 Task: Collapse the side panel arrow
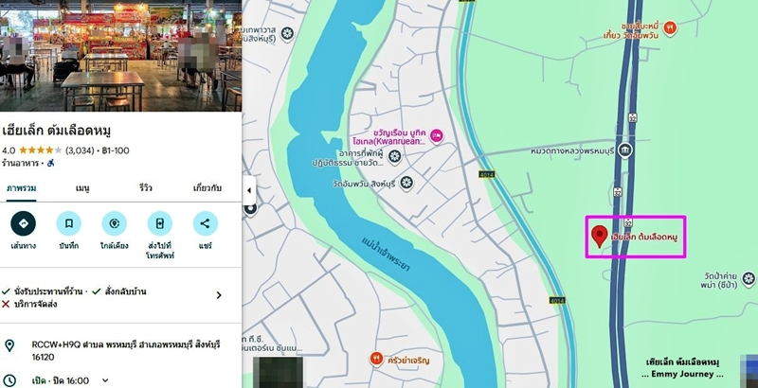coord(249,190)
